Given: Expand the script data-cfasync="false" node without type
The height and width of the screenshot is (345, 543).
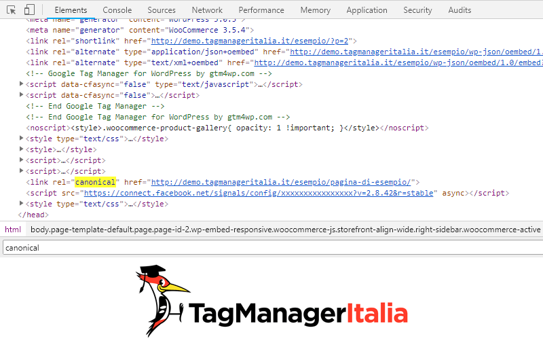Looking at the screenshot, I should point(21,94).
